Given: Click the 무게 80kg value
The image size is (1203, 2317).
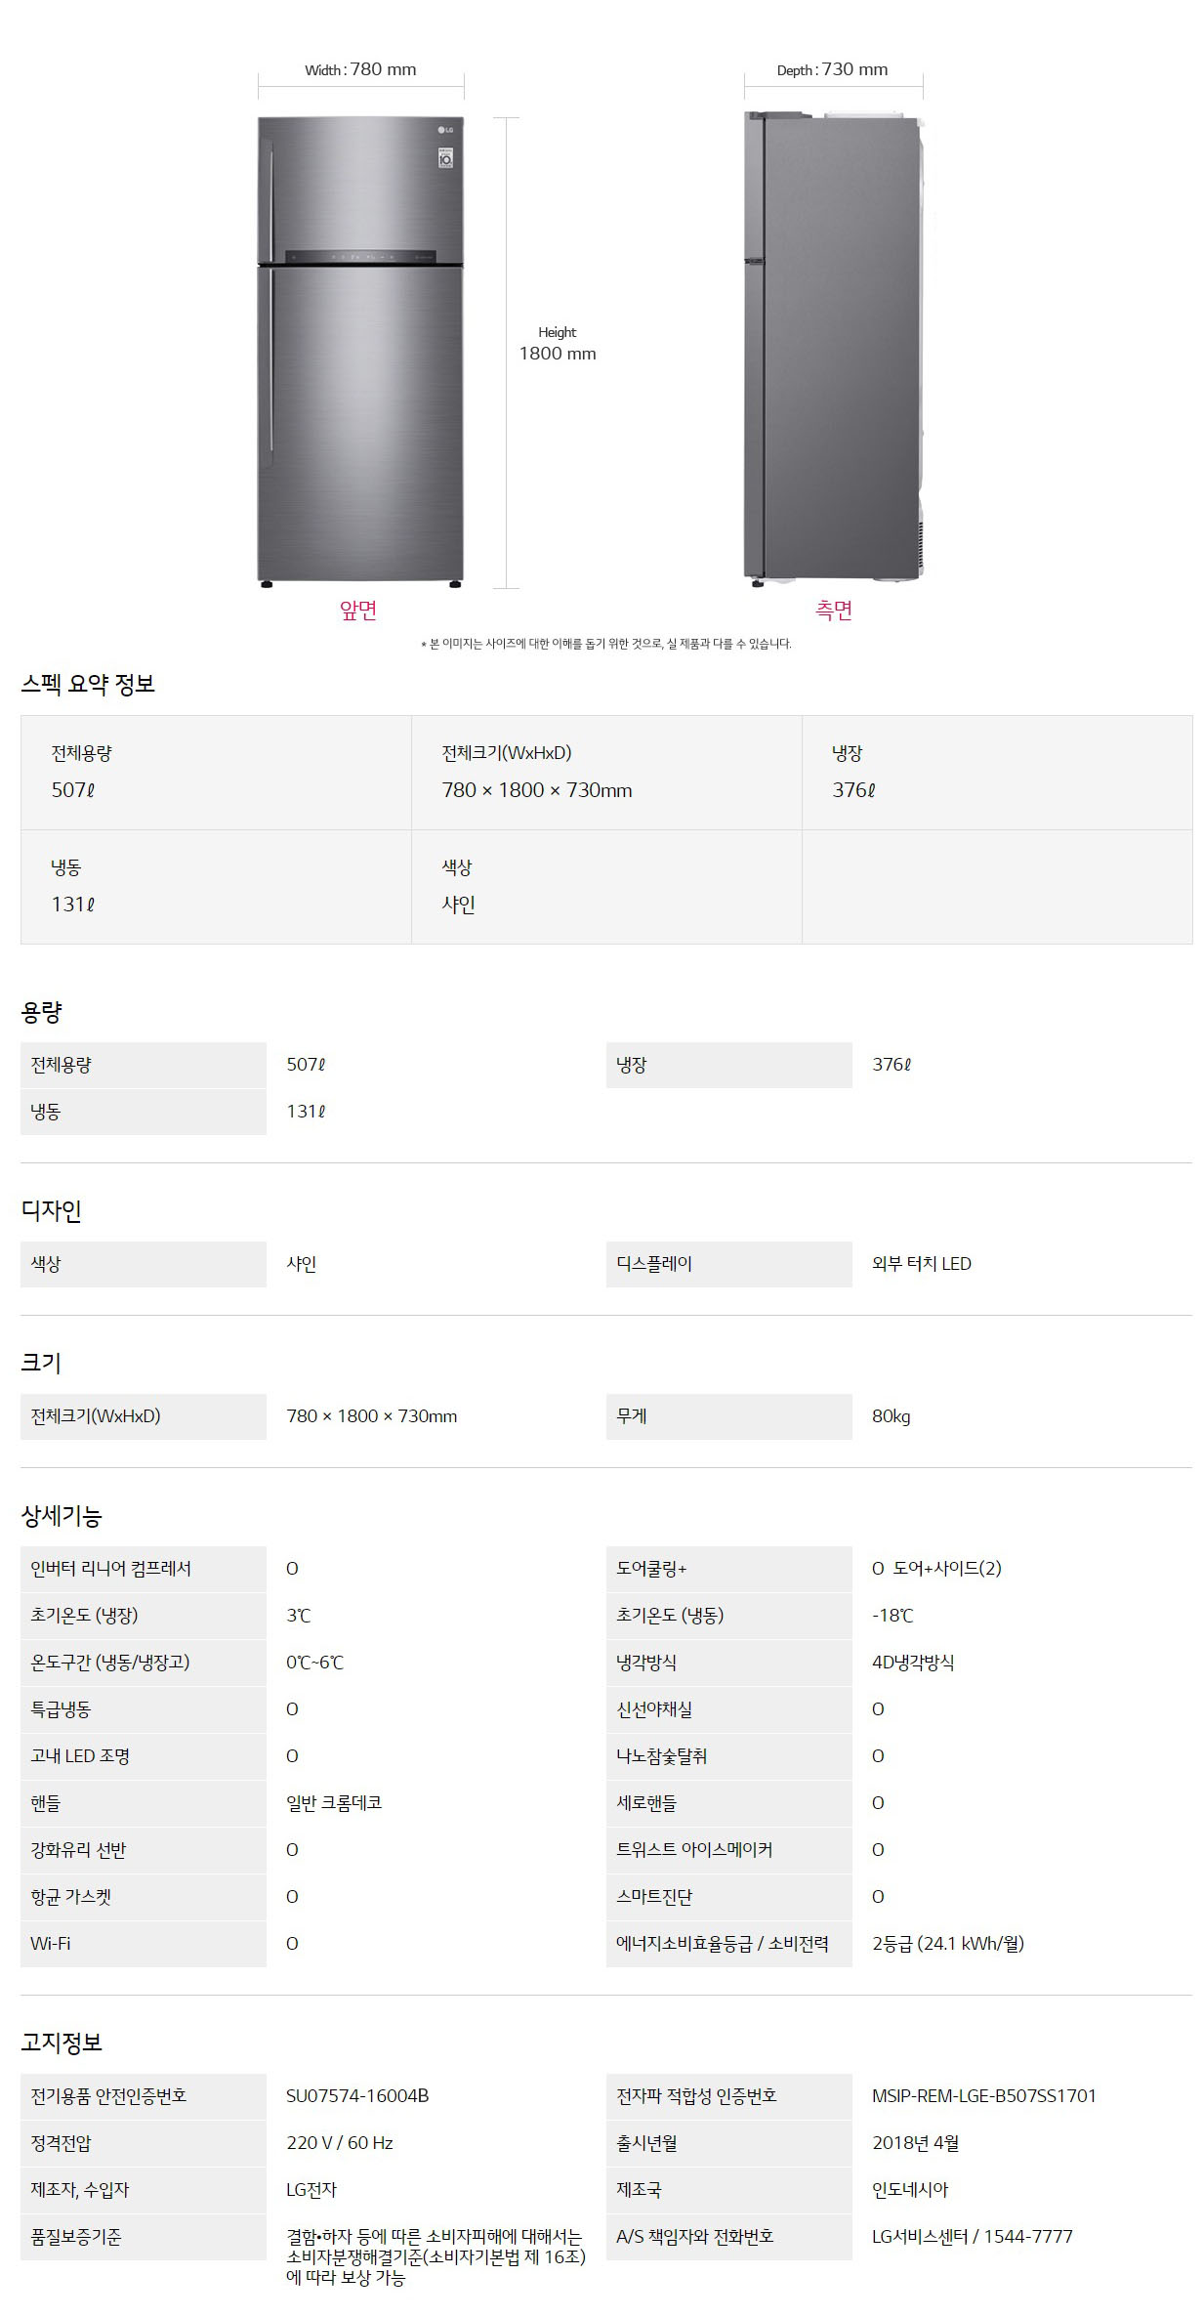Looking at the screenshot, I should pos(891,1416).
